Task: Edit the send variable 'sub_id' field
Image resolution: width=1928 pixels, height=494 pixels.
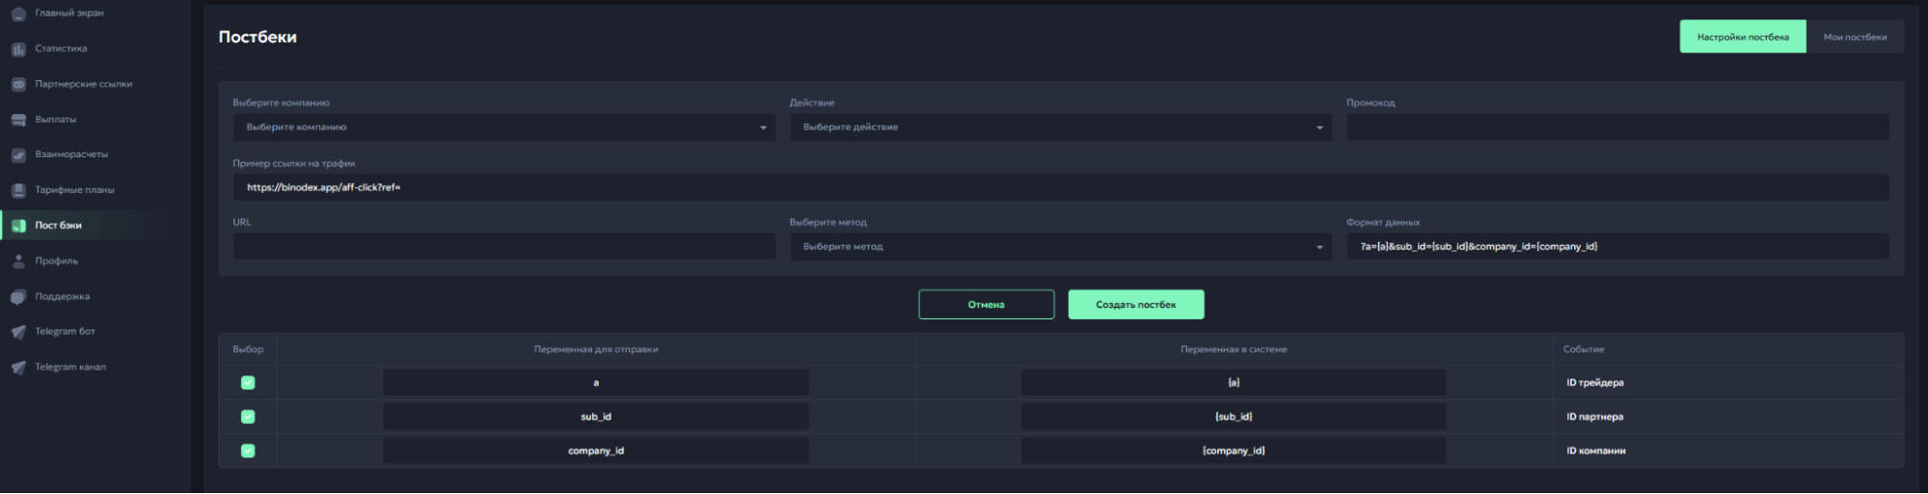Action: (x=596, y=417)
